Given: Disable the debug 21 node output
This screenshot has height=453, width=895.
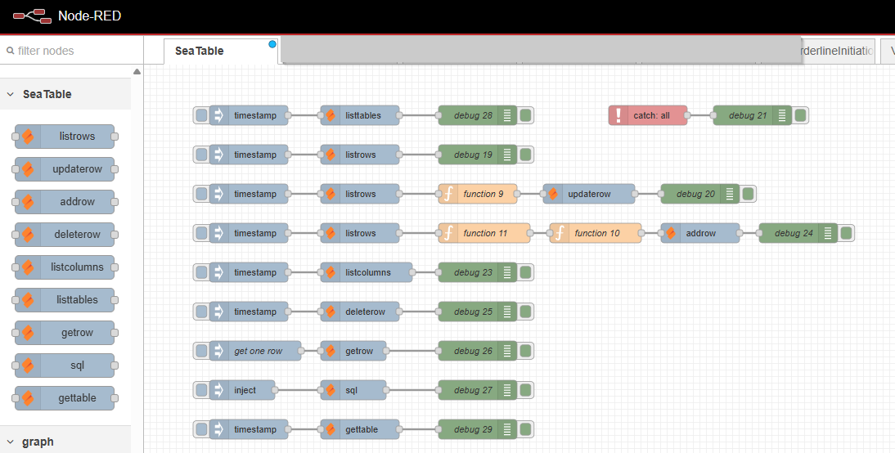Looking at the screenshot, I should click(x=801, y=115).
